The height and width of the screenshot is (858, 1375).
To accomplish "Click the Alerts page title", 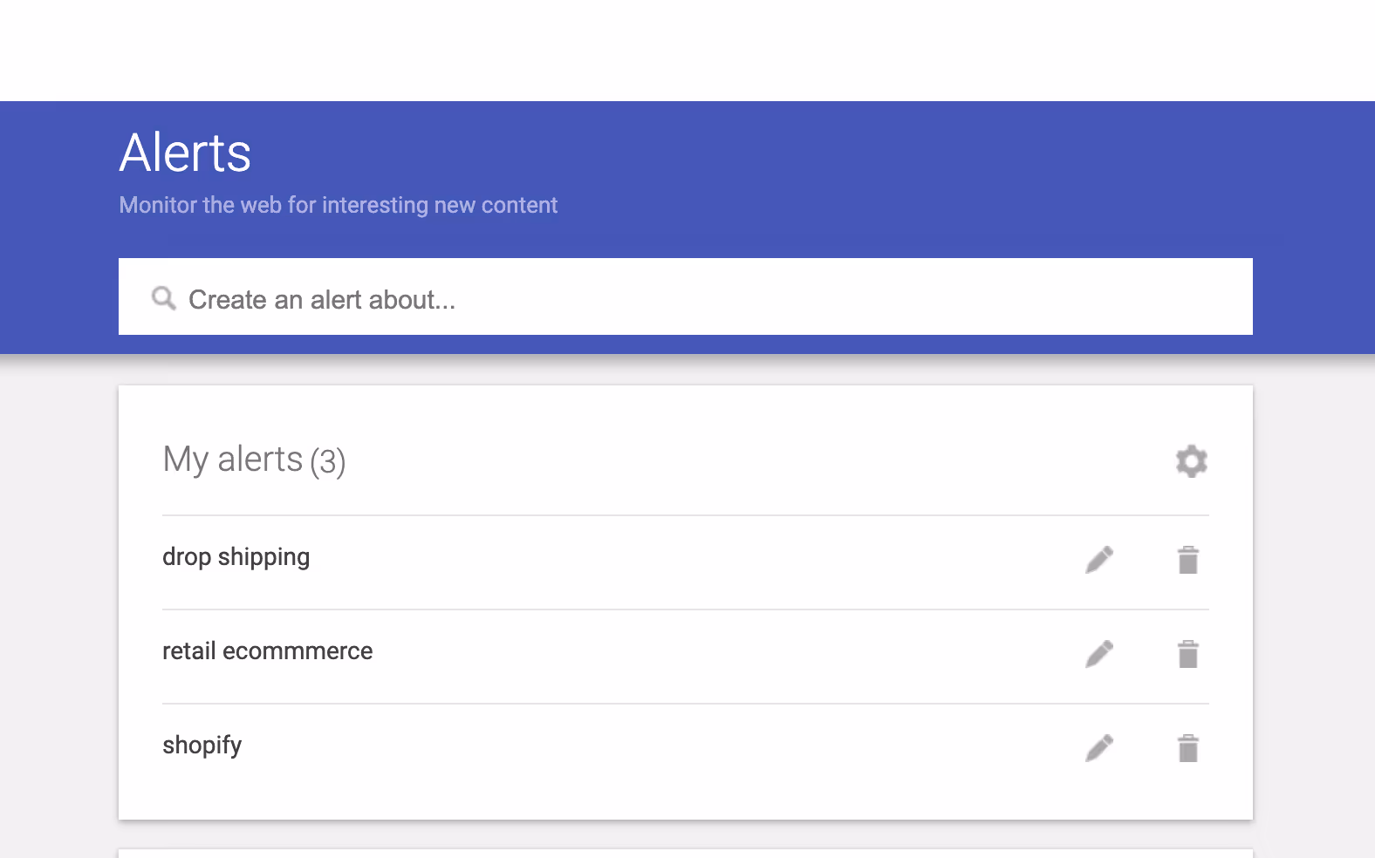I will (184, 153).
